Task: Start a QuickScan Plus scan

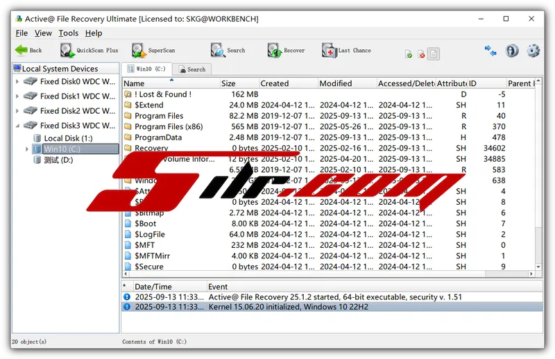Action: (x=89, y=50)
